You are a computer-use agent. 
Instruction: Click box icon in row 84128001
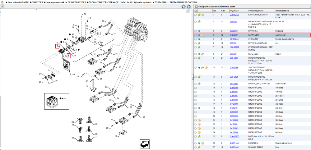pyautogui.click(x=199, y=124)
